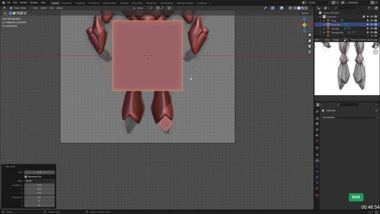Switch to wireframe viewport shading

pos(295,8)
